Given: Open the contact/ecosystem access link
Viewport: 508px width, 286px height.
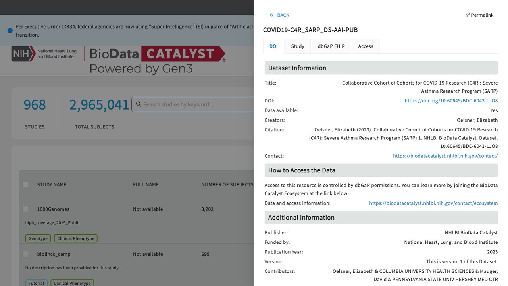Looking at the screenshot, I should point(433,203).
